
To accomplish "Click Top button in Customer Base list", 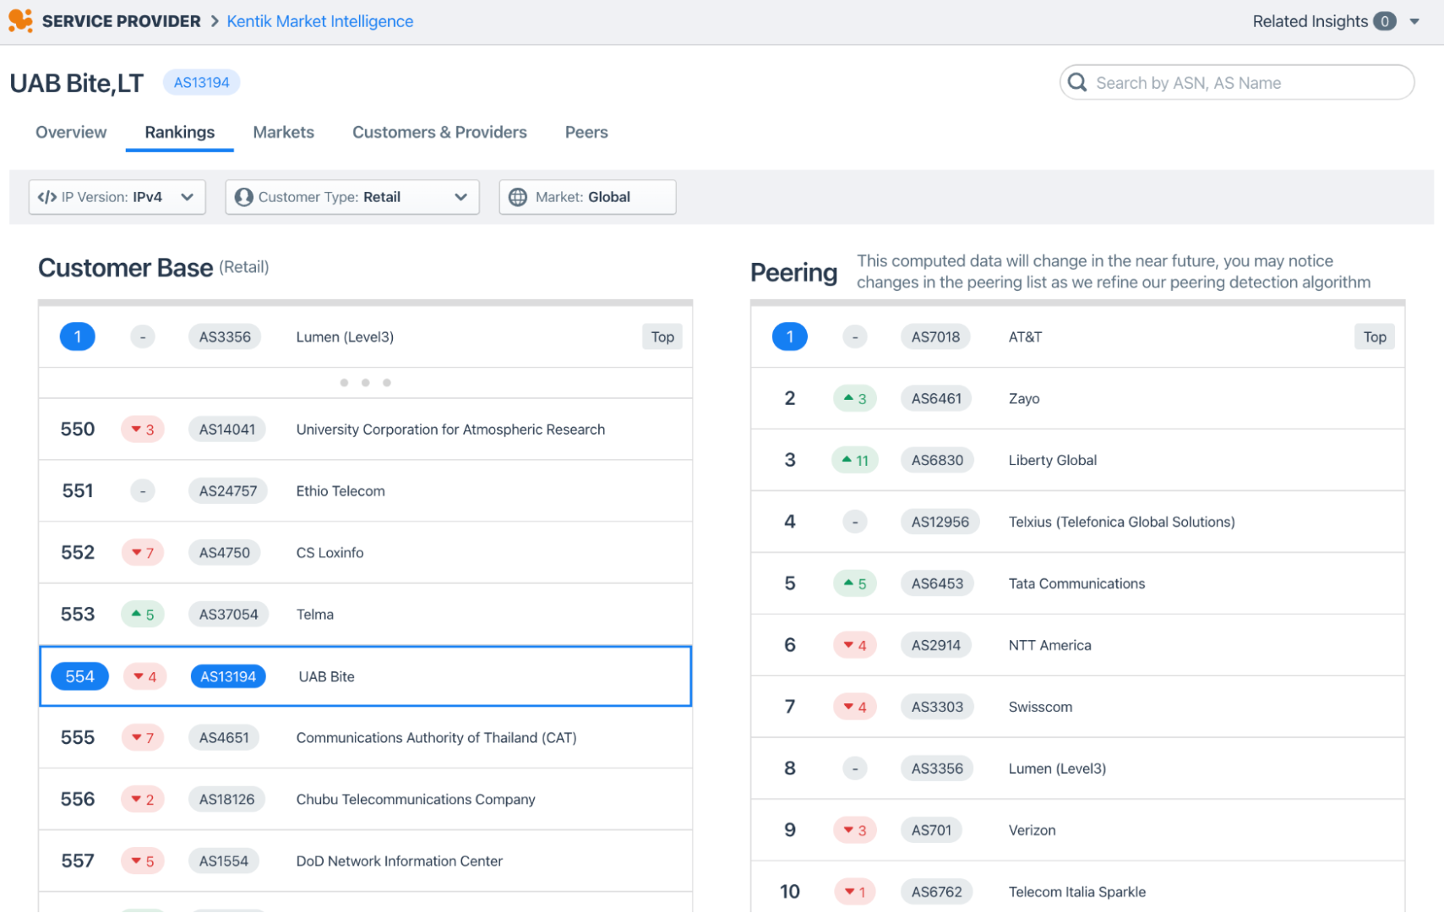I will click(x=662, y=336).
